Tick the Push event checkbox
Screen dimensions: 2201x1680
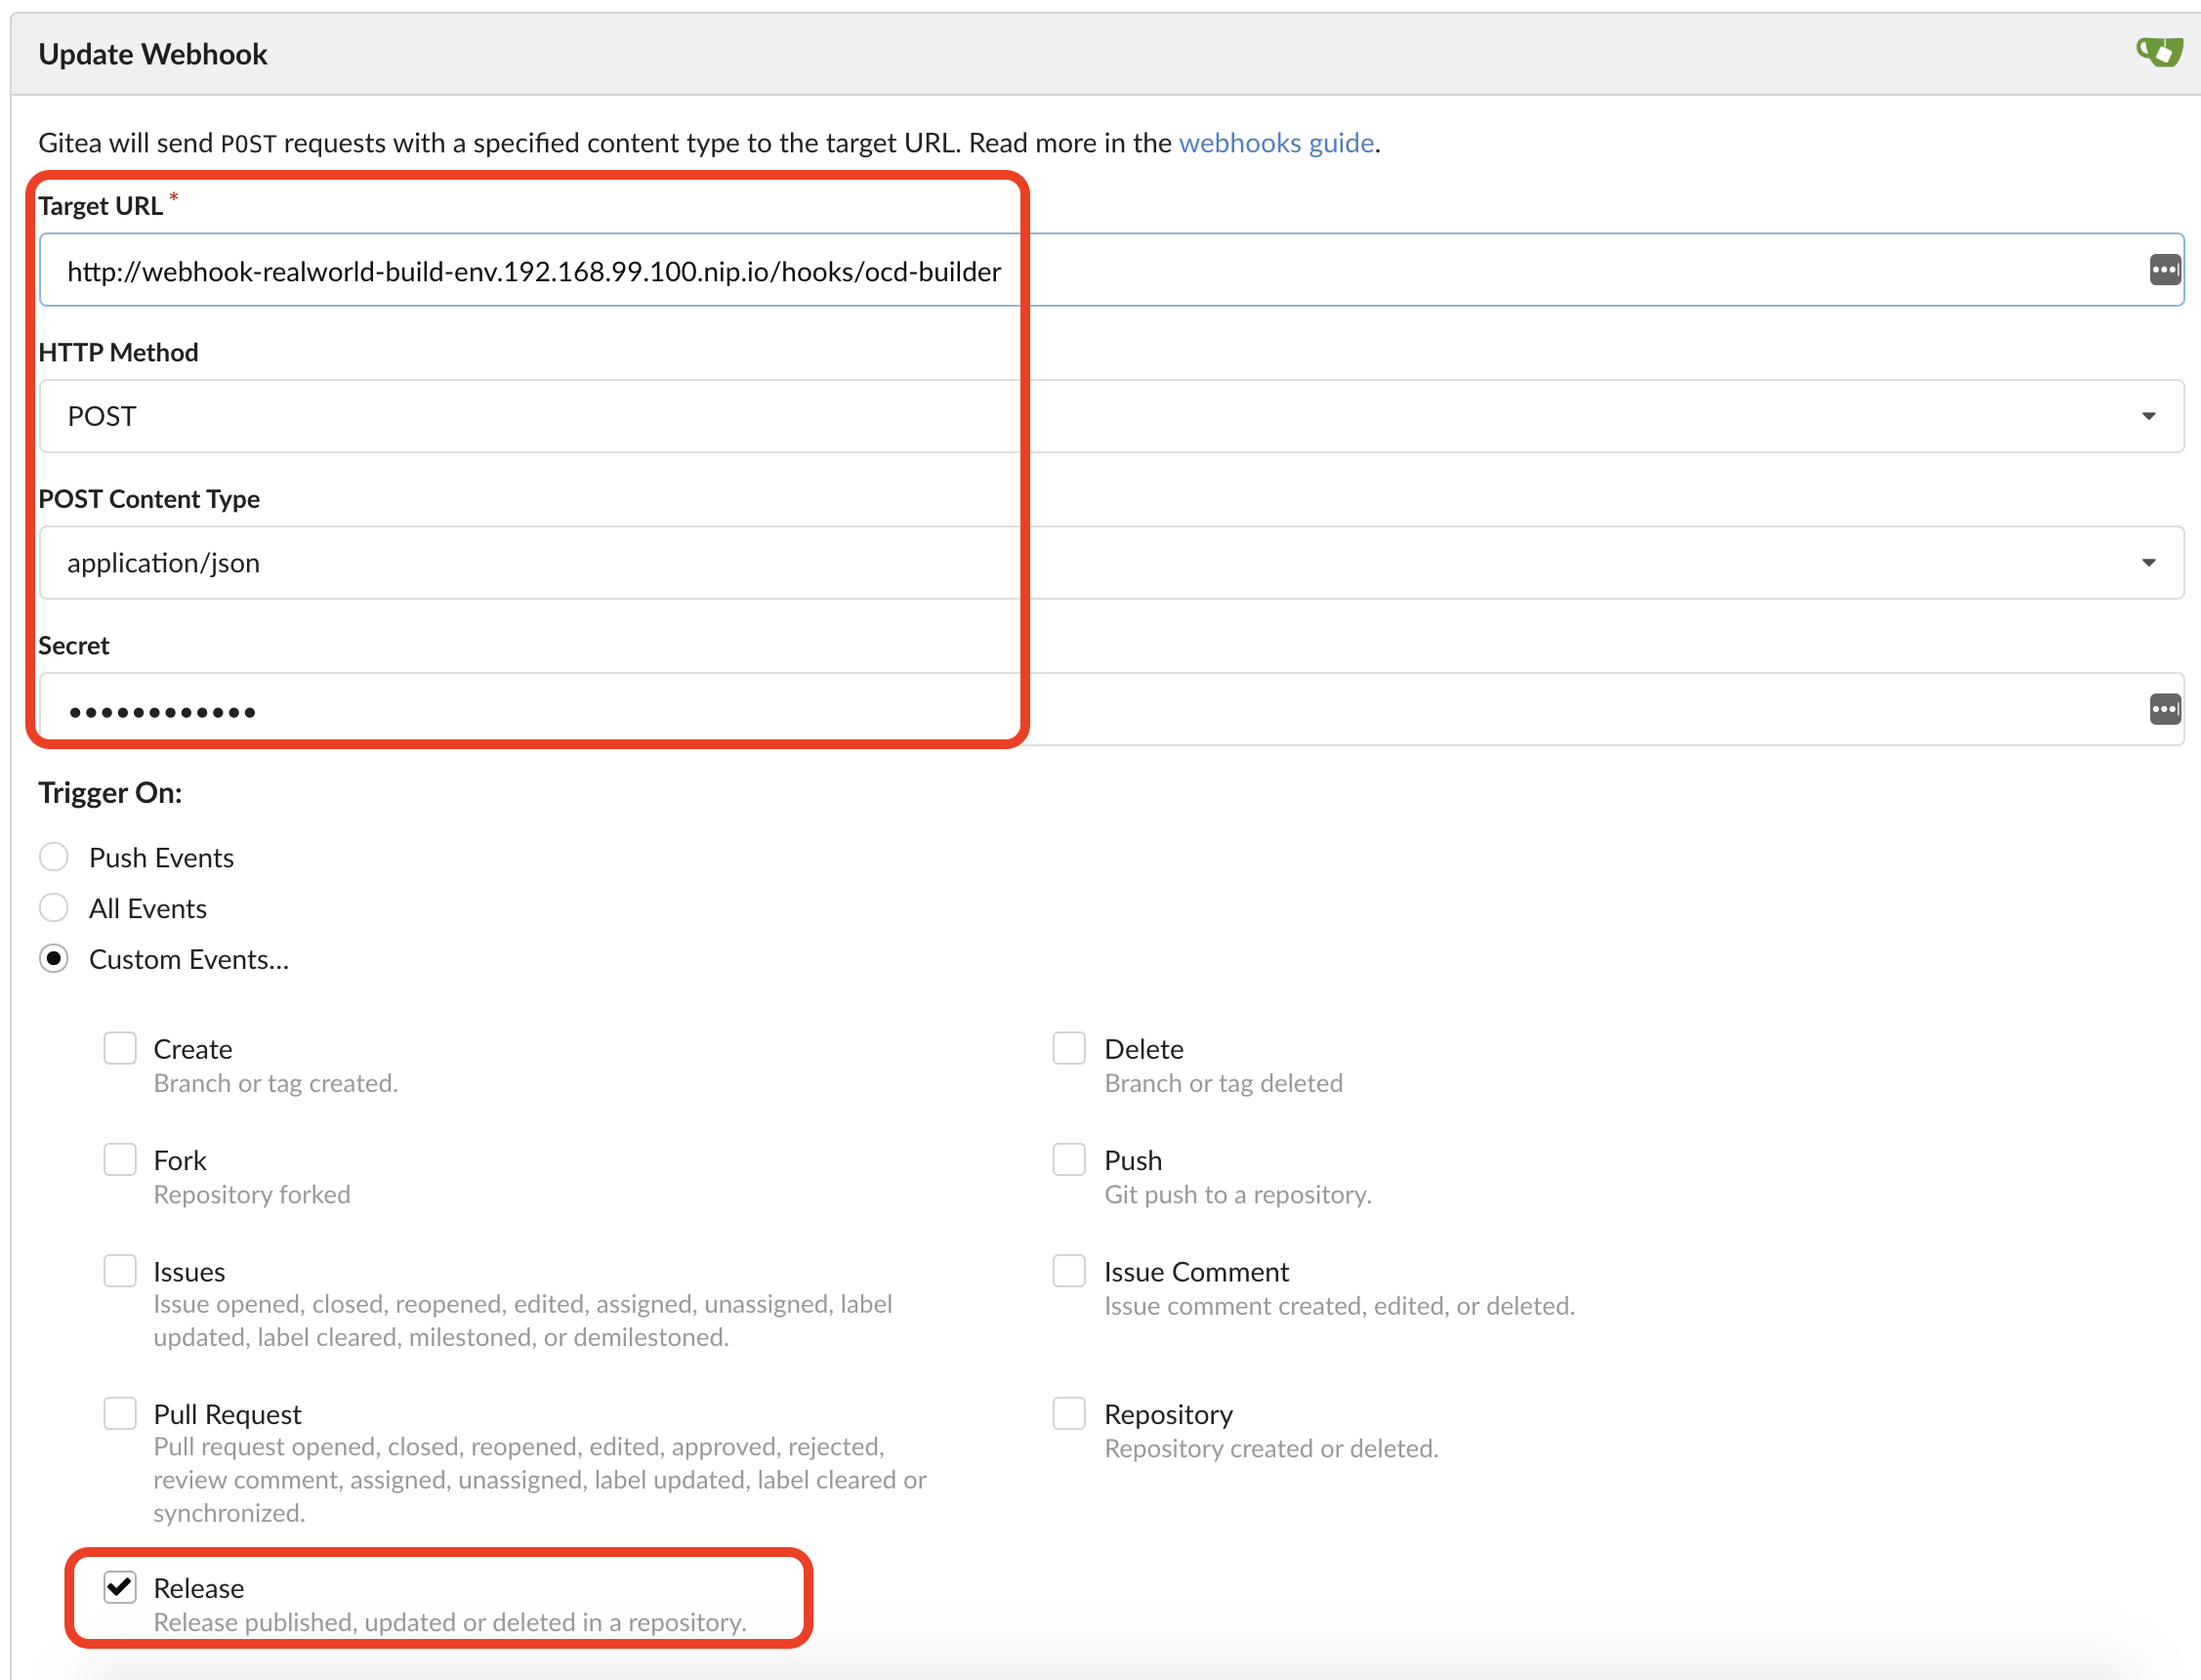tap(1069, 1160)
